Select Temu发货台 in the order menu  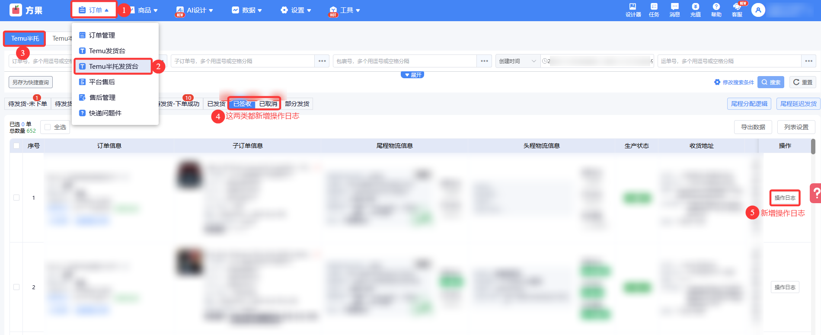pos(115,51)
